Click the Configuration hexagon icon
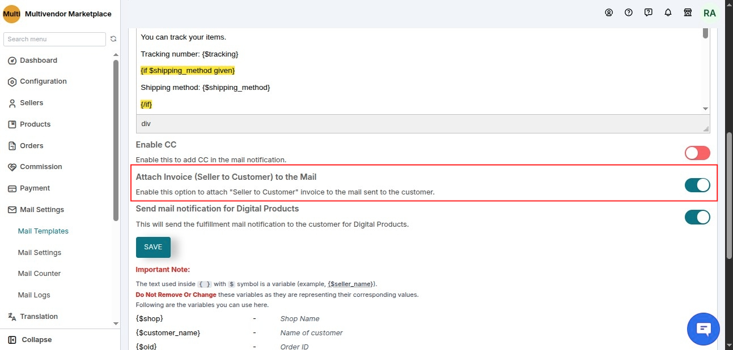733x350 pixels. 12,81
